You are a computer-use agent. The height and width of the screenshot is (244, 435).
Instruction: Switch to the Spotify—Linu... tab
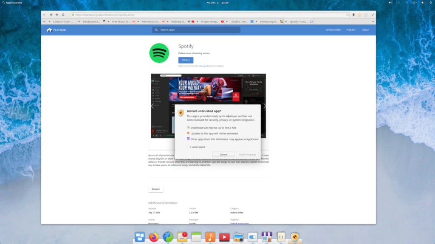[298, 22]
